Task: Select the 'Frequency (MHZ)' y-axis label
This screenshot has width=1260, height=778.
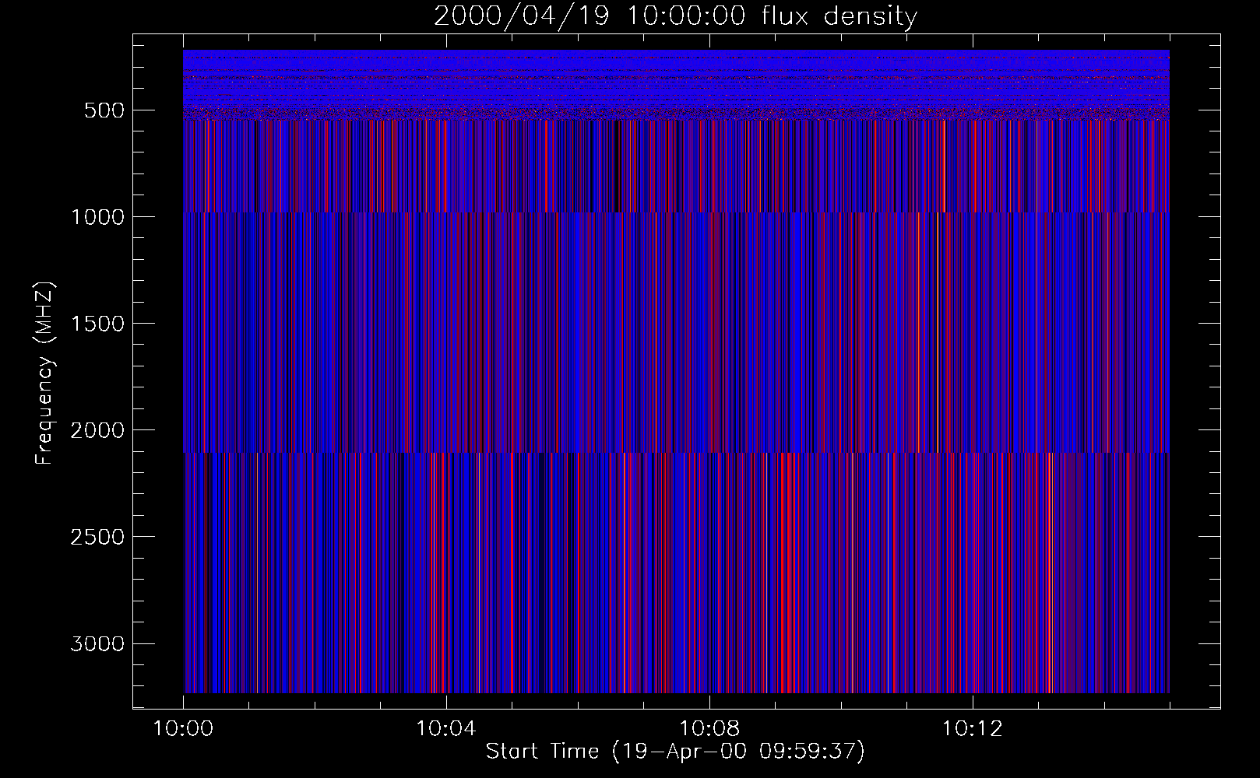Action: pyautogui.click(x=44, y=373)
